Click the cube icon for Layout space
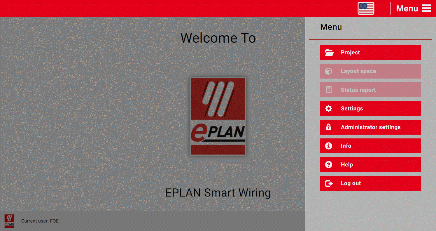Image resolution: width=436 pixels, height=231 pixels. click(328, 71)
